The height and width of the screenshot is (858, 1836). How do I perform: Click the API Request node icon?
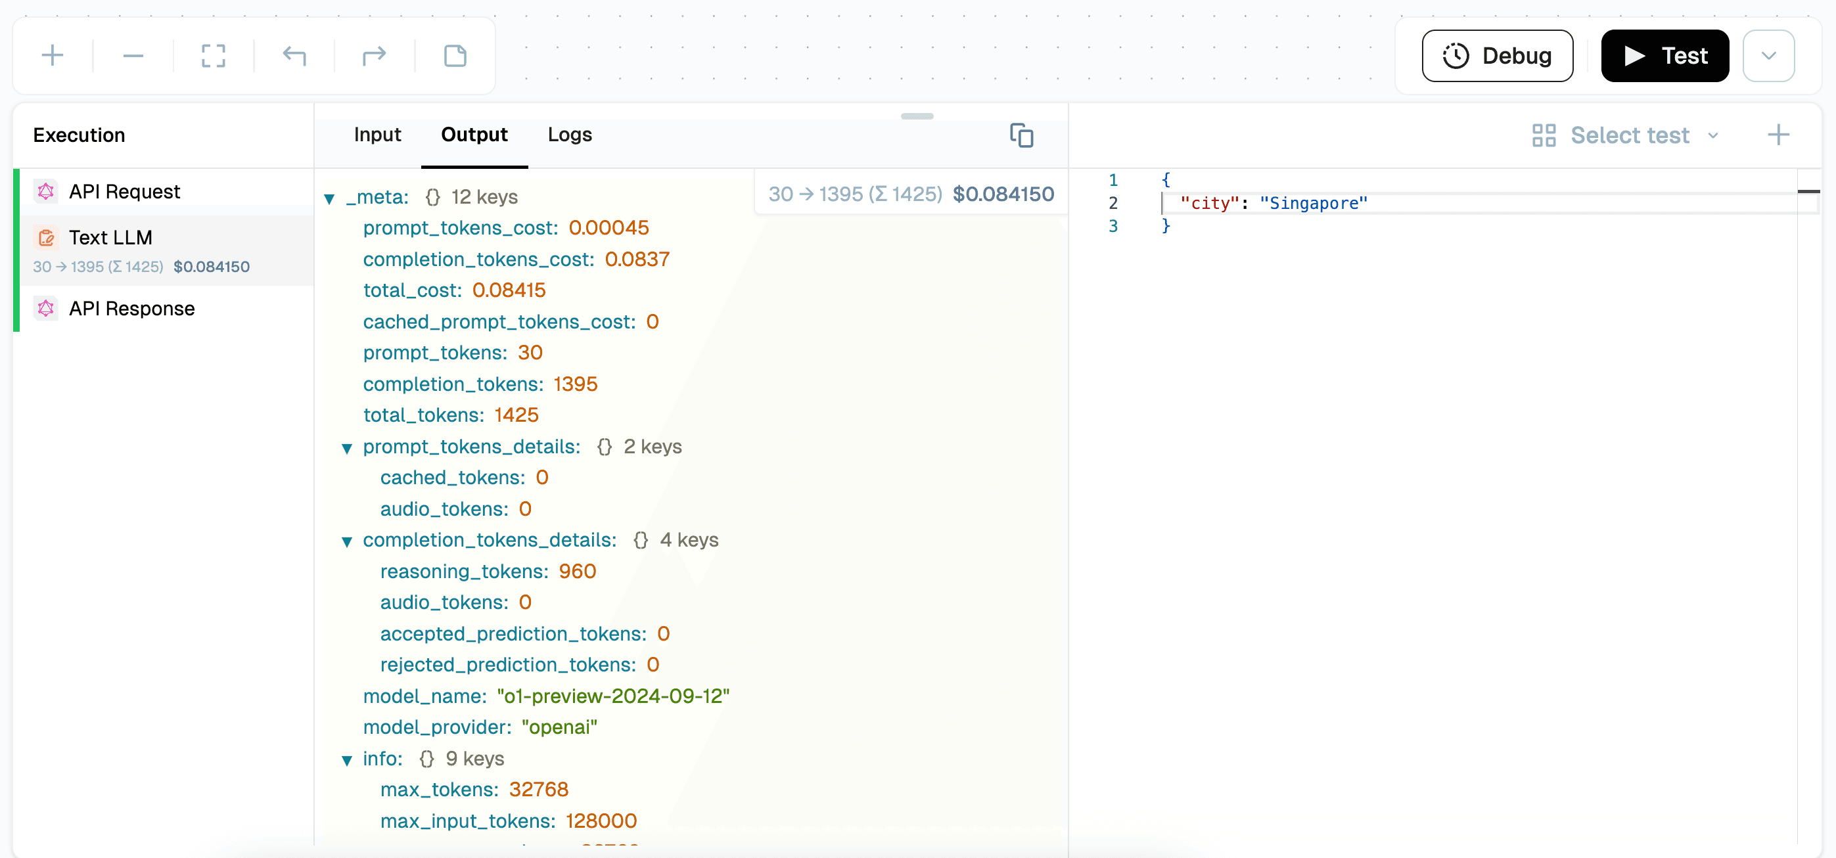(x=47, y=191)
